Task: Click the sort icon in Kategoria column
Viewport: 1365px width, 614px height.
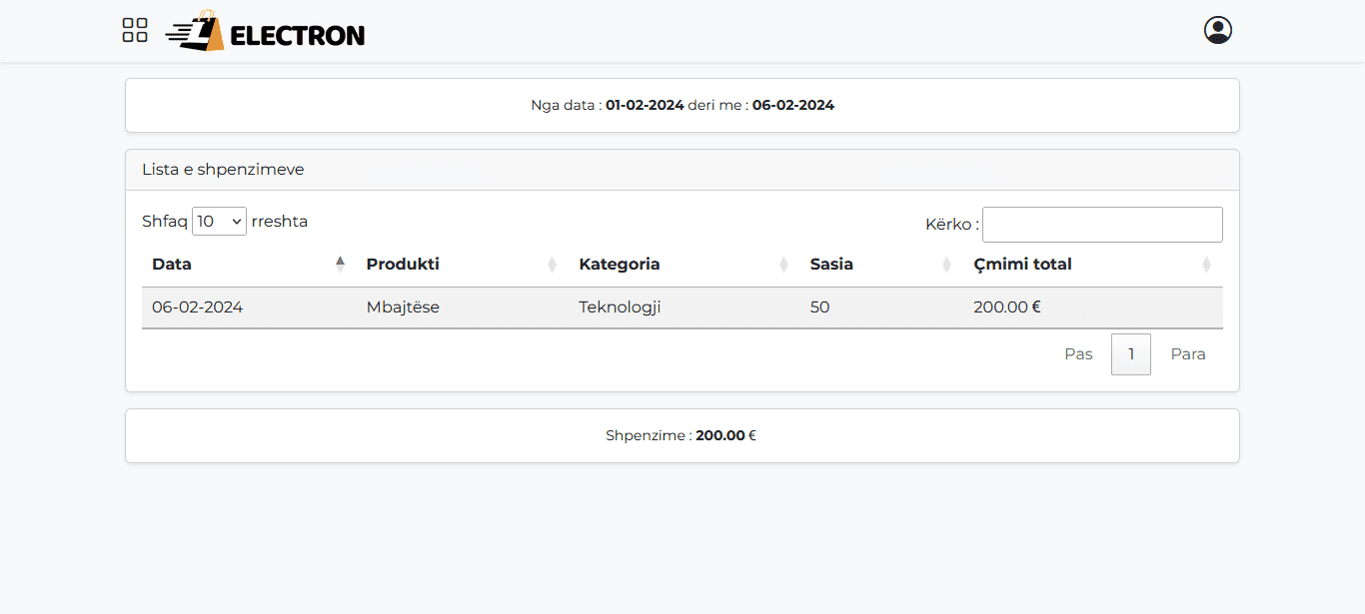Action: click(x=783, y=265)
